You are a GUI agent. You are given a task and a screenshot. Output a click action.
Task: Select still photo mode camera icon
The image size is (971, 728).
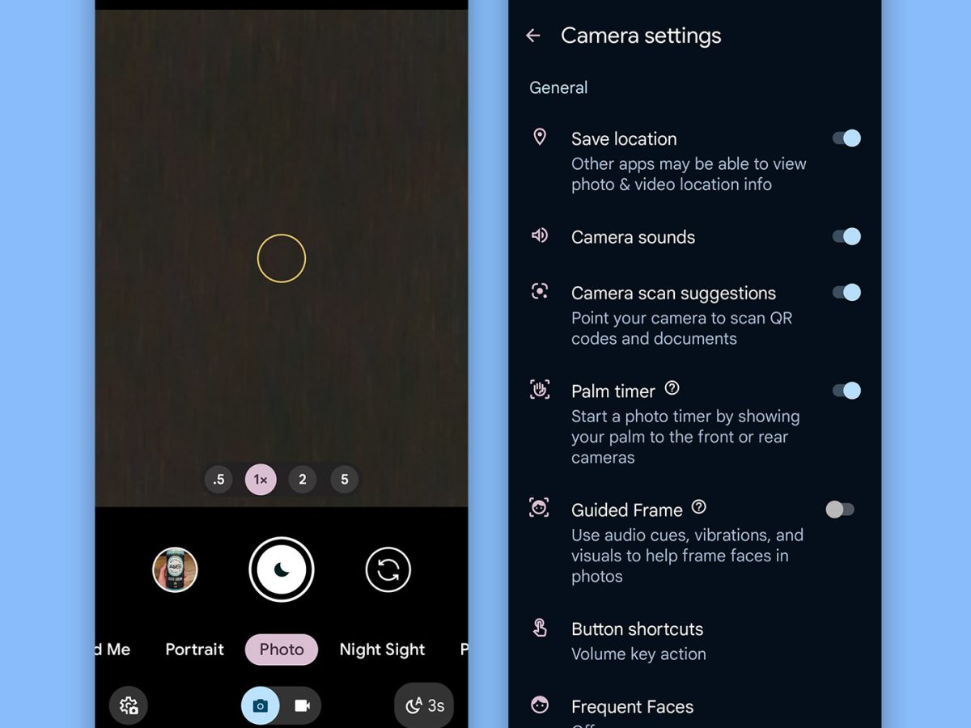pyautogui.click(x=260, y=705)
